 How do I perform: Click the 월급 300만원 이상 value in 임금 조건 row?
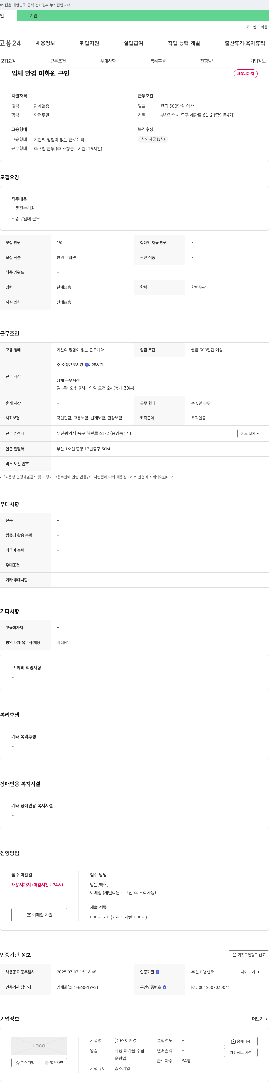click(207, 350)
